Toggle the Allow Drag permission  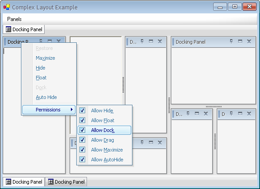coord(104,140)
